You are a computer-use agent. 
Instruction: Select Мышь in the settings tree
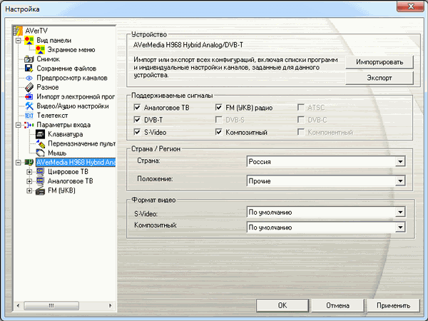[57, 153]
